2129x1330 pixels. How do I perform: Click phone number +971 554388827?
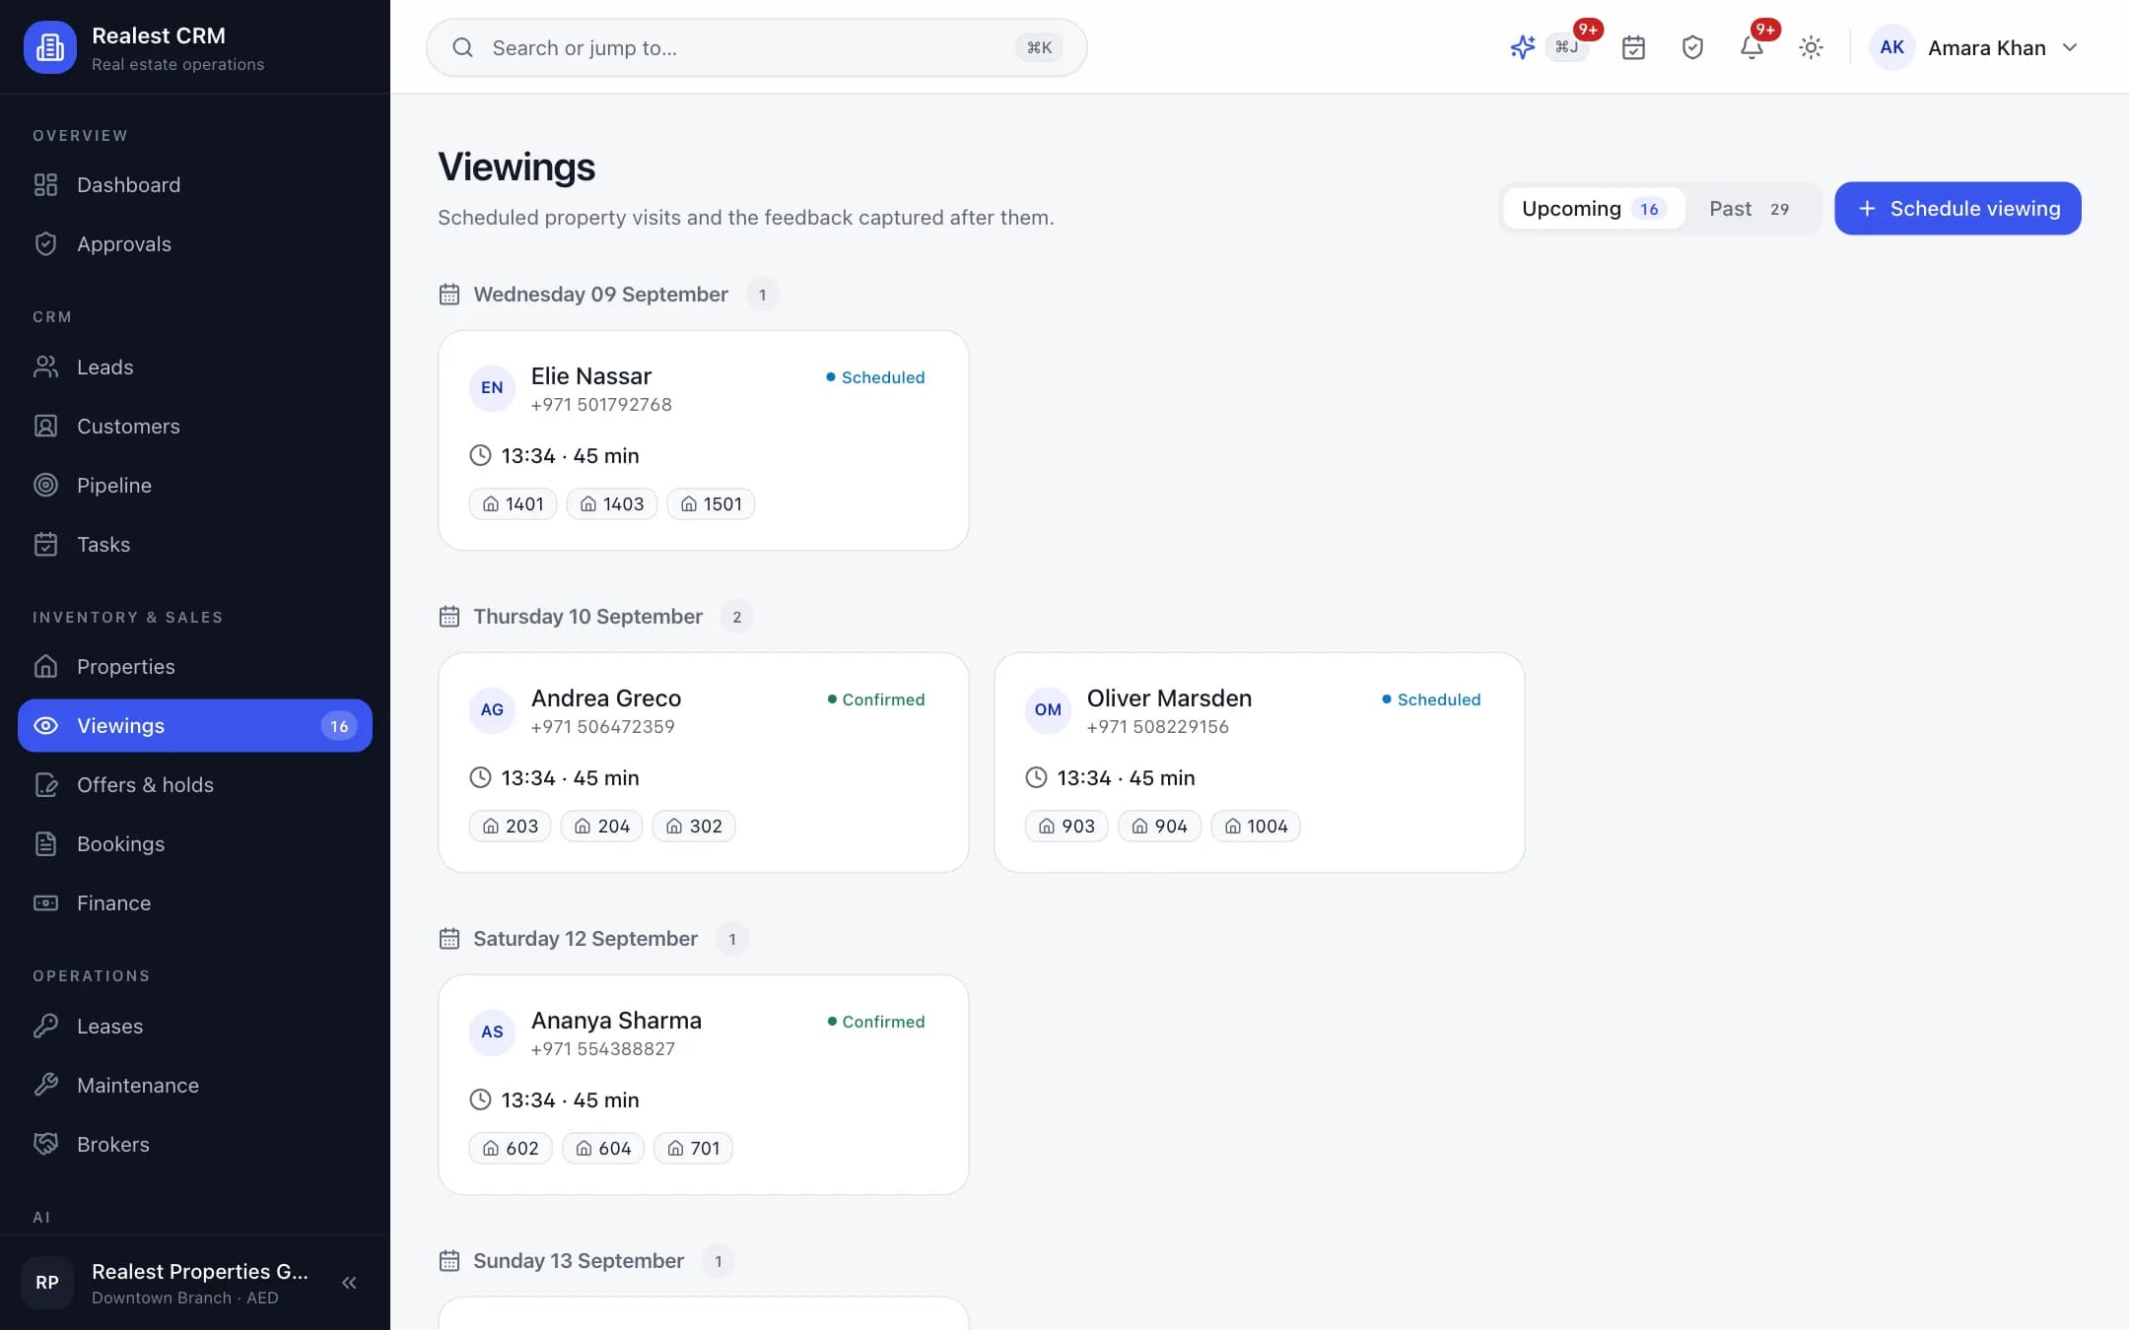click(x=602, y=1049)
